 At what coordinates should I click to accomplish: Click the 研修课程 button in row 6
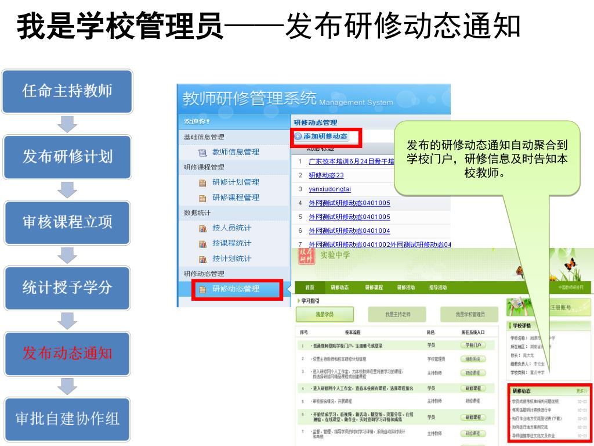click(x=473, y=417)
